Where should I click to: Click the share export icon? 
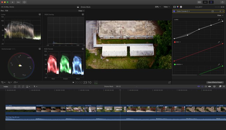[222, 2]
